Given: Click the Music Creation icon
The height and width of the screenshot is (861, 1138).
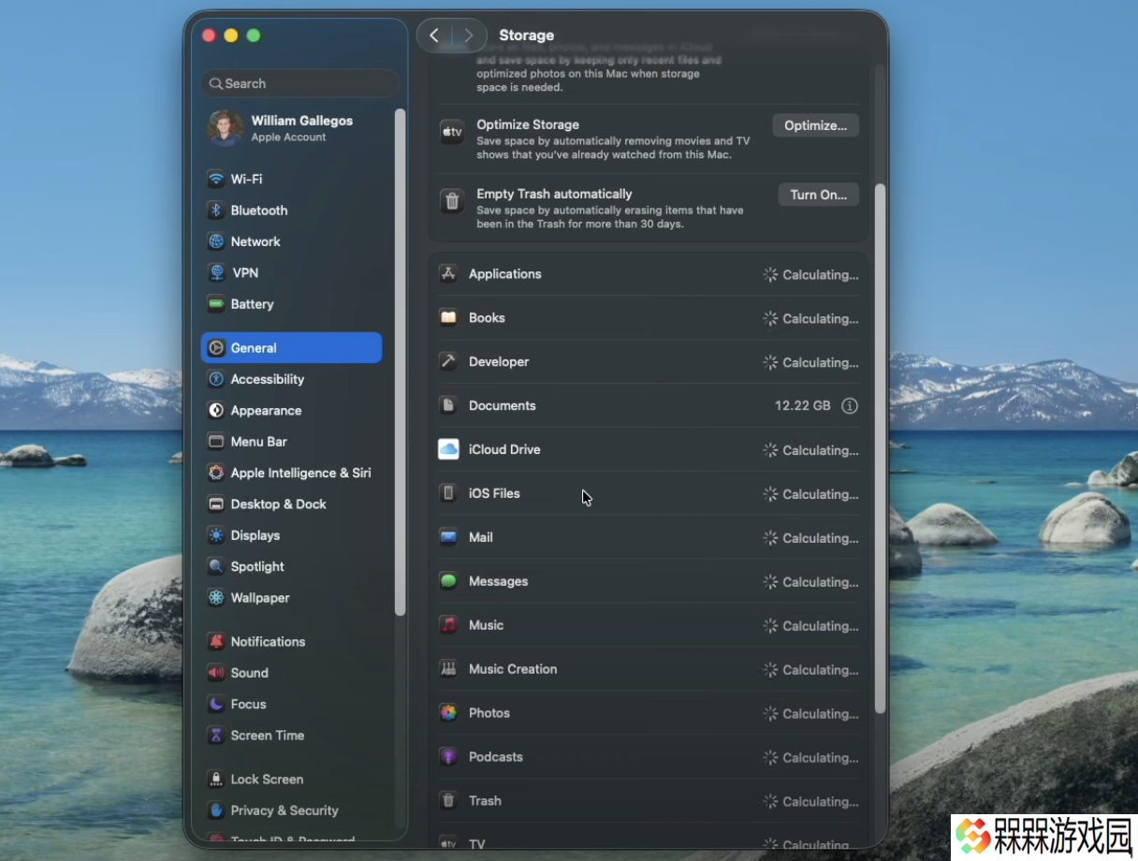Looking at the screenshot, I should coord(448,669).
